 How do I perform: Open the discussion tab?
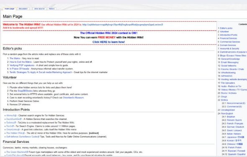[23, 9]
